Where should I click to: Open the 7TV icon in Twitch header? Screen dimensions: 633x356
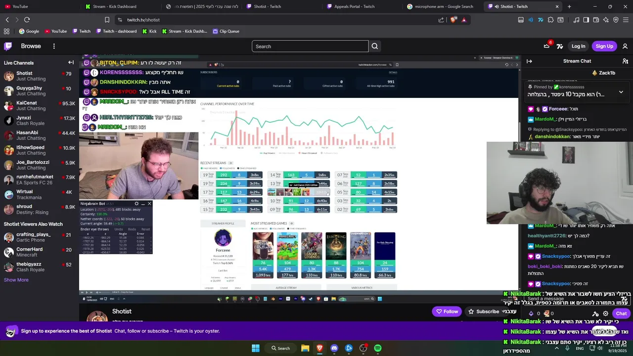(560, 46)
